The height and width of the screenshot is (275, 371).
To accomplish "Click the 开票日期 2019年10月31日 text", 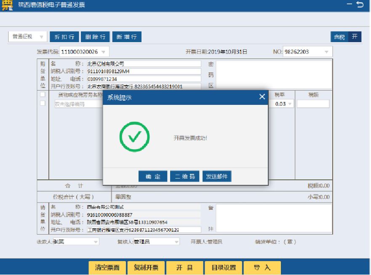I will (x=216, y=52).
